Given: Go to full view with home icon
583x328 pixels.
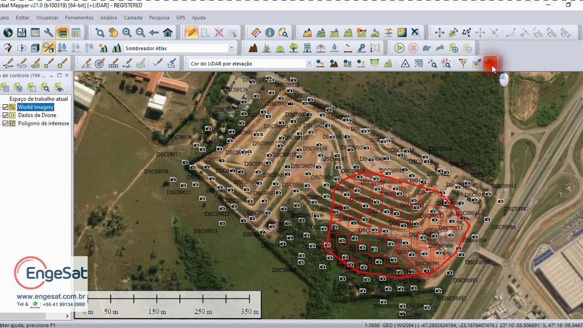Looking at the screenshot, I should click(x=168, y=33).
